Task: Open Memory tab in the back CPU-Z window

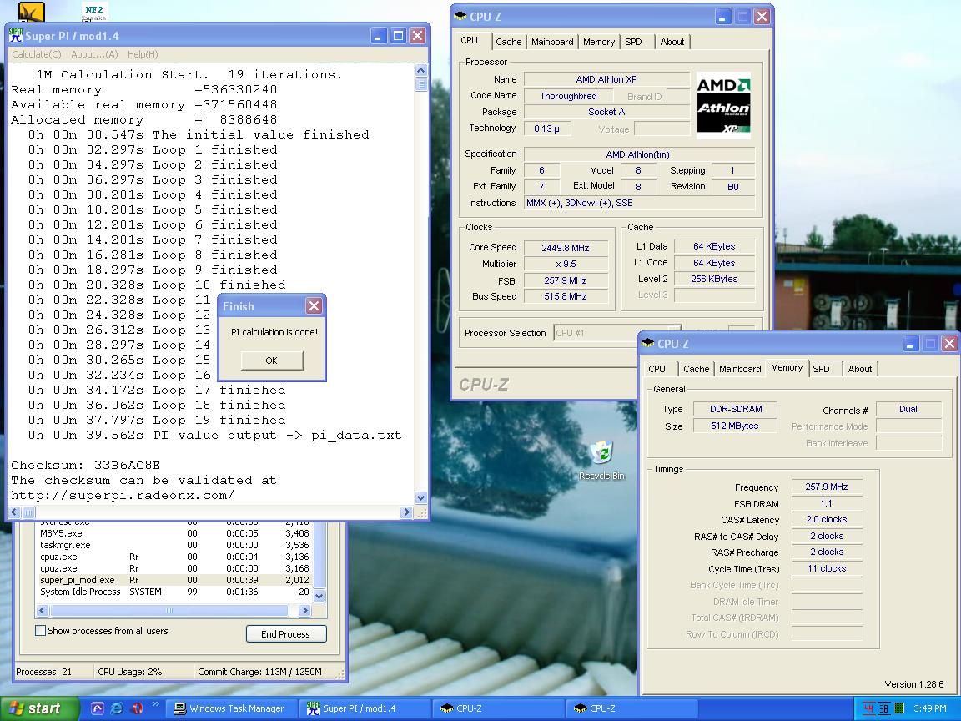Action: [x=599, y=42]
